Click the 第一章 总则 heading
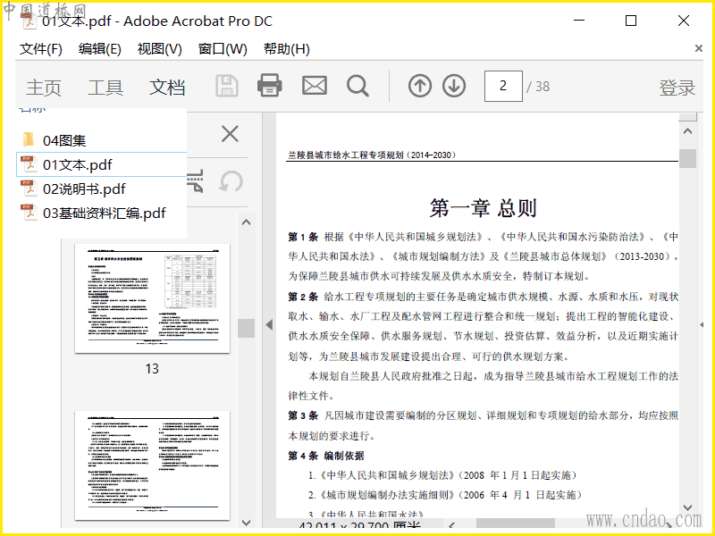Viewport: 715px width, 536px height. [x=483, y=208]
